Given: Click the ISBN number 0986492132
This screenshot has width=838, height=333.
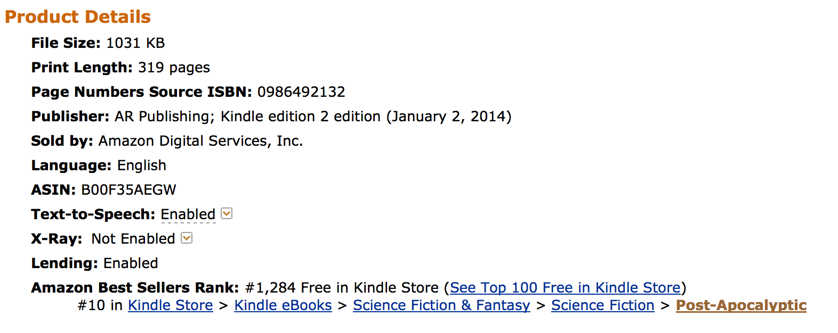Looking at the screenshot, I should (301, 92).
